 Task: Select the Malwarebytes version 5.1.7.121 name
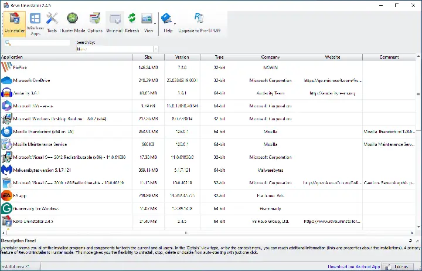click(x=42, y=170)
